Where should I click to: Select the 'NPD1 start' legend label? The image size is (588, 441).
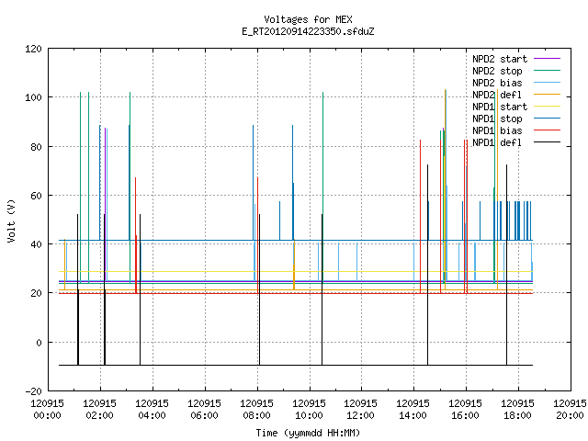tap(500, 107)
